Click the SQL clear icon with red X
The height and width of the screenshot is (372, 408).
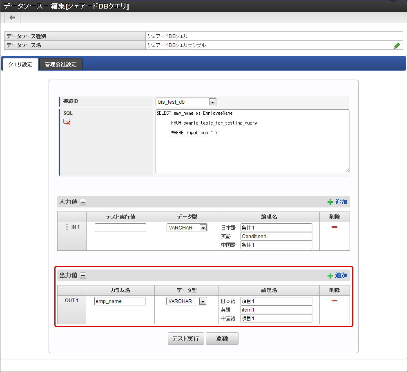[67, 122]
